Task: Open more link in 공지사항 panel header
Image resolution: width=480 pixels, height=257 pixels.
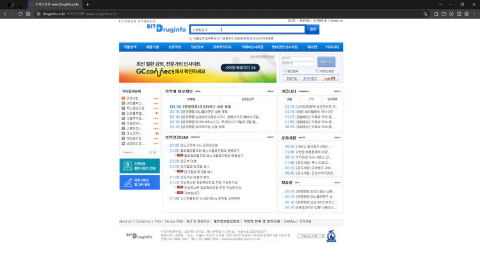Action: pos(337,138)
